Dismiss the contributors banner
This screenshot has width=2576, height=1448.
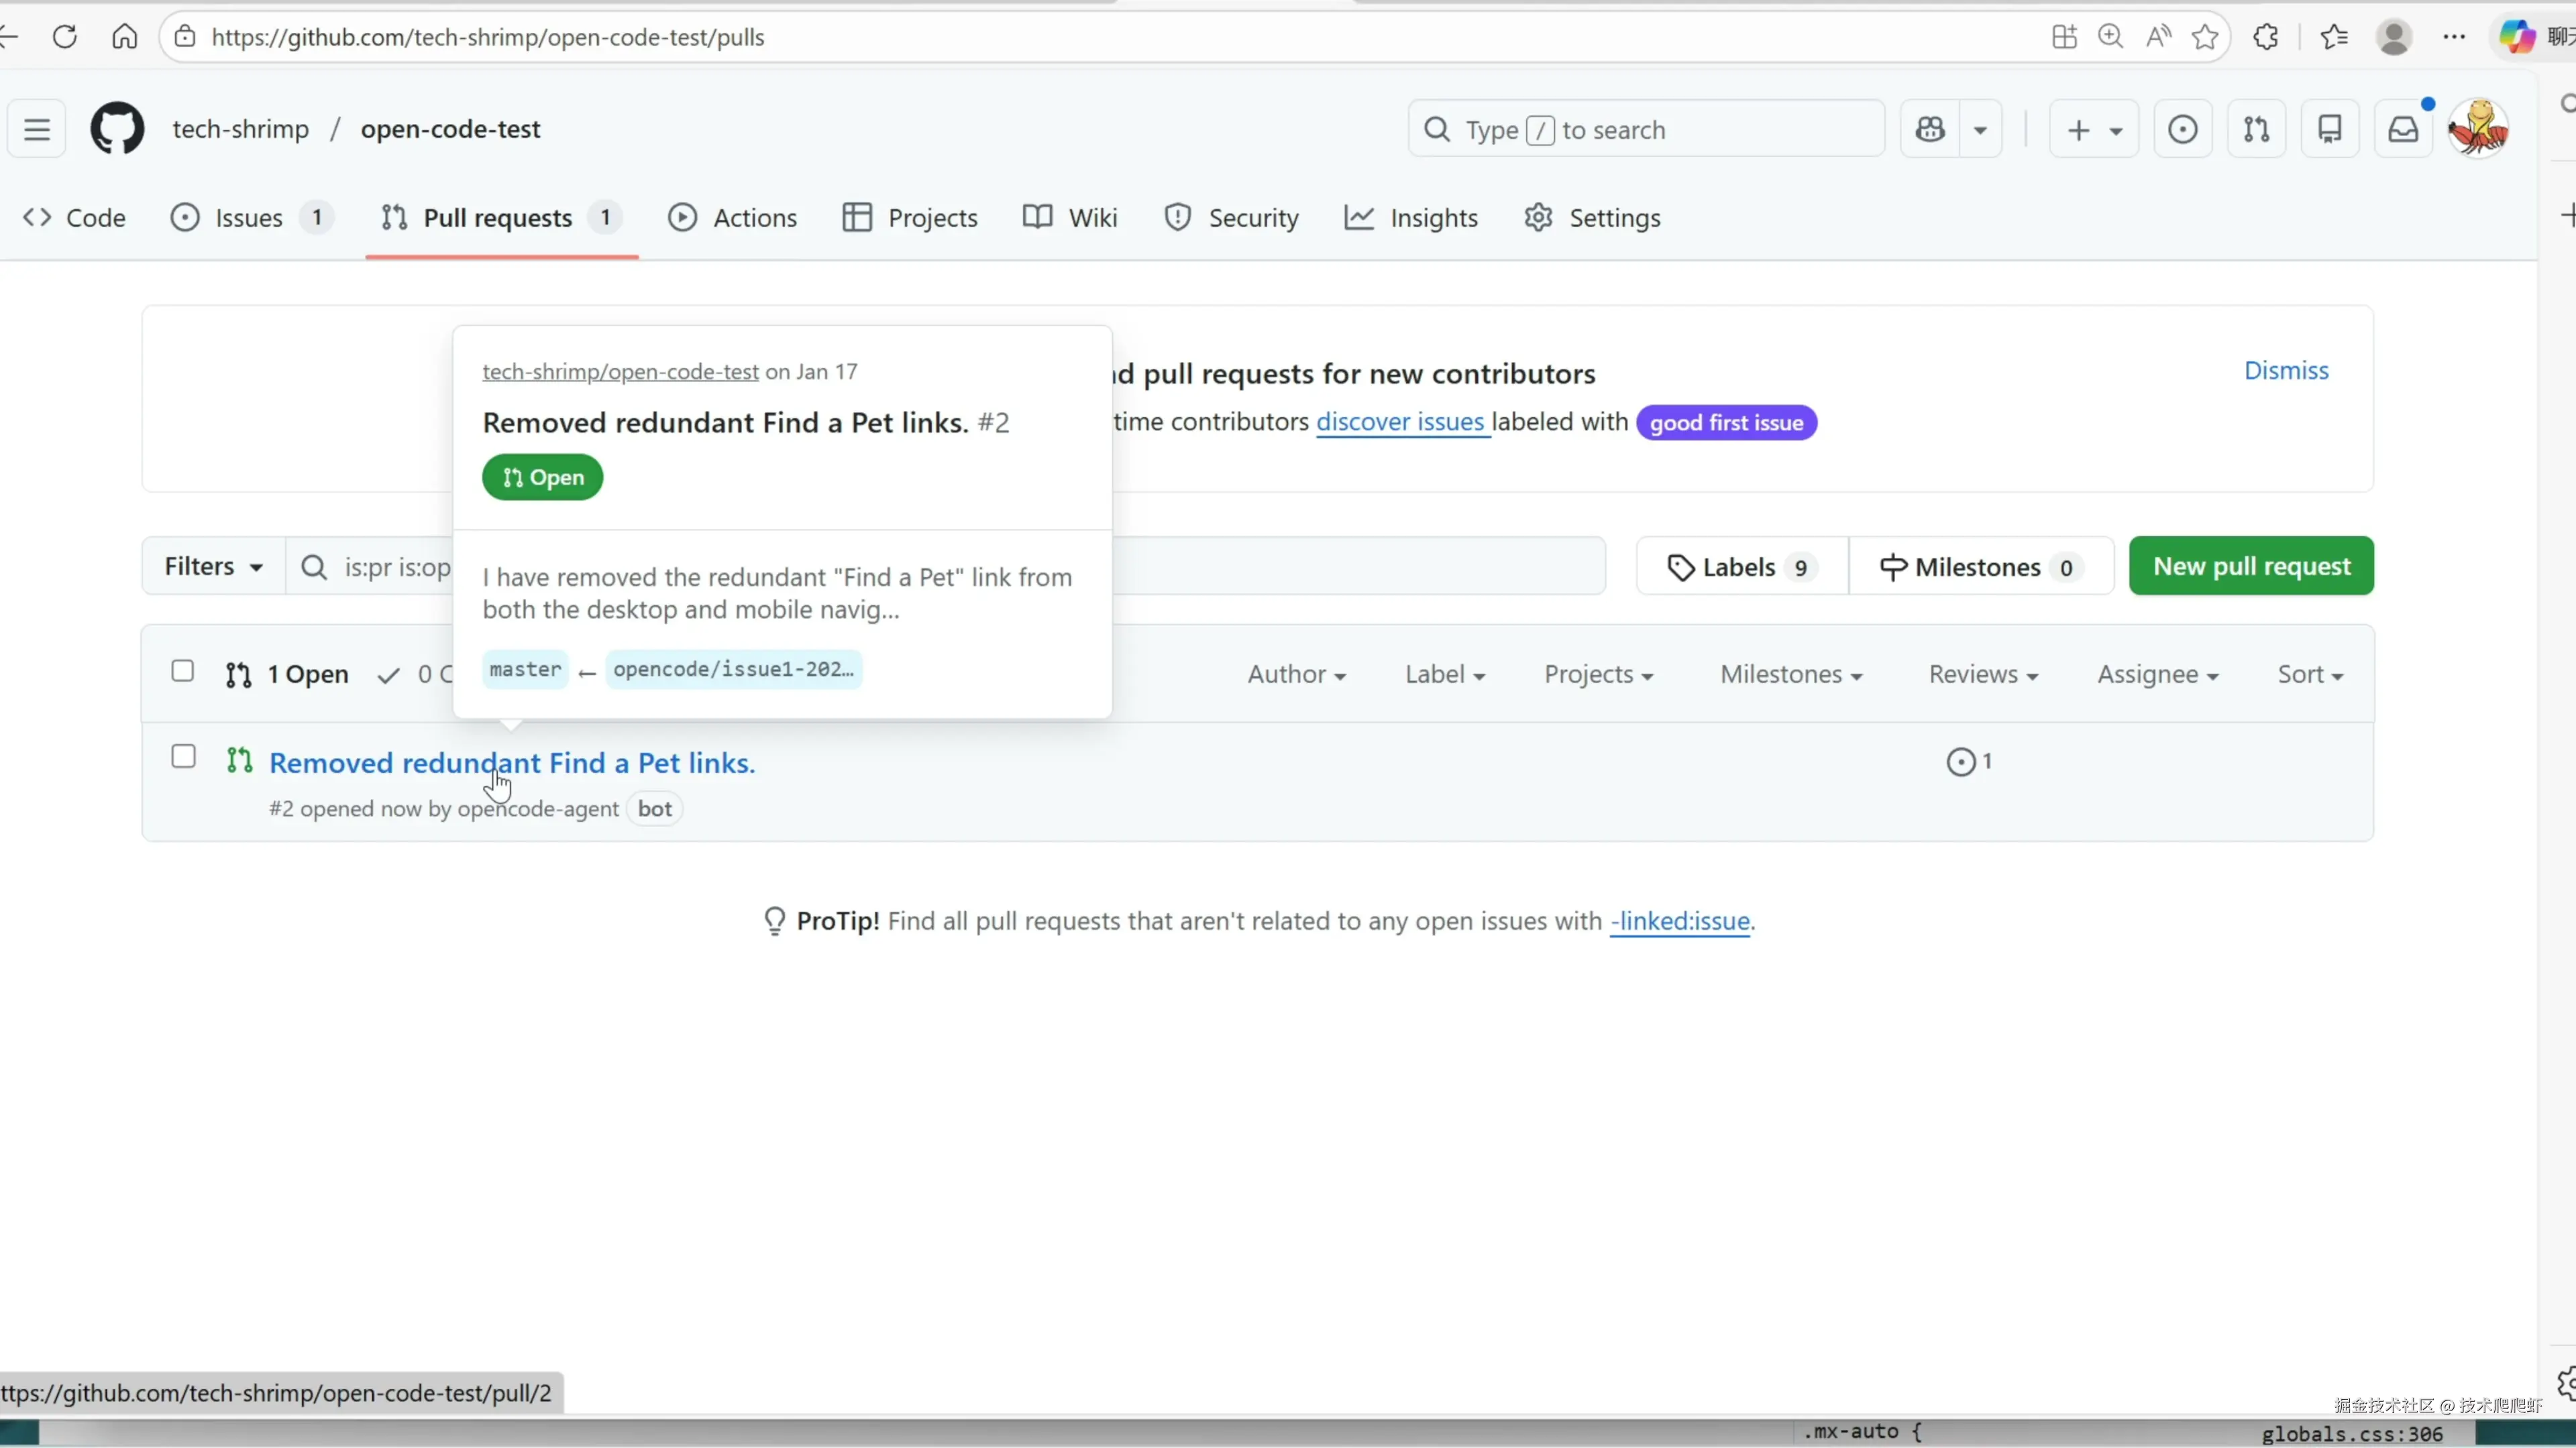(2286, 371)
